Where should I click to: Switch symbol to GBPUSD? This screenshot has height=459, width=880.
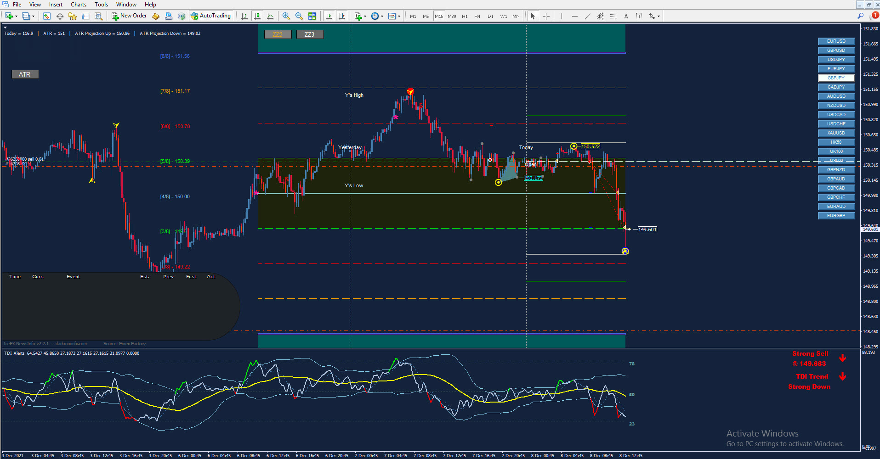pyautogui.click(x=836, y=50)
